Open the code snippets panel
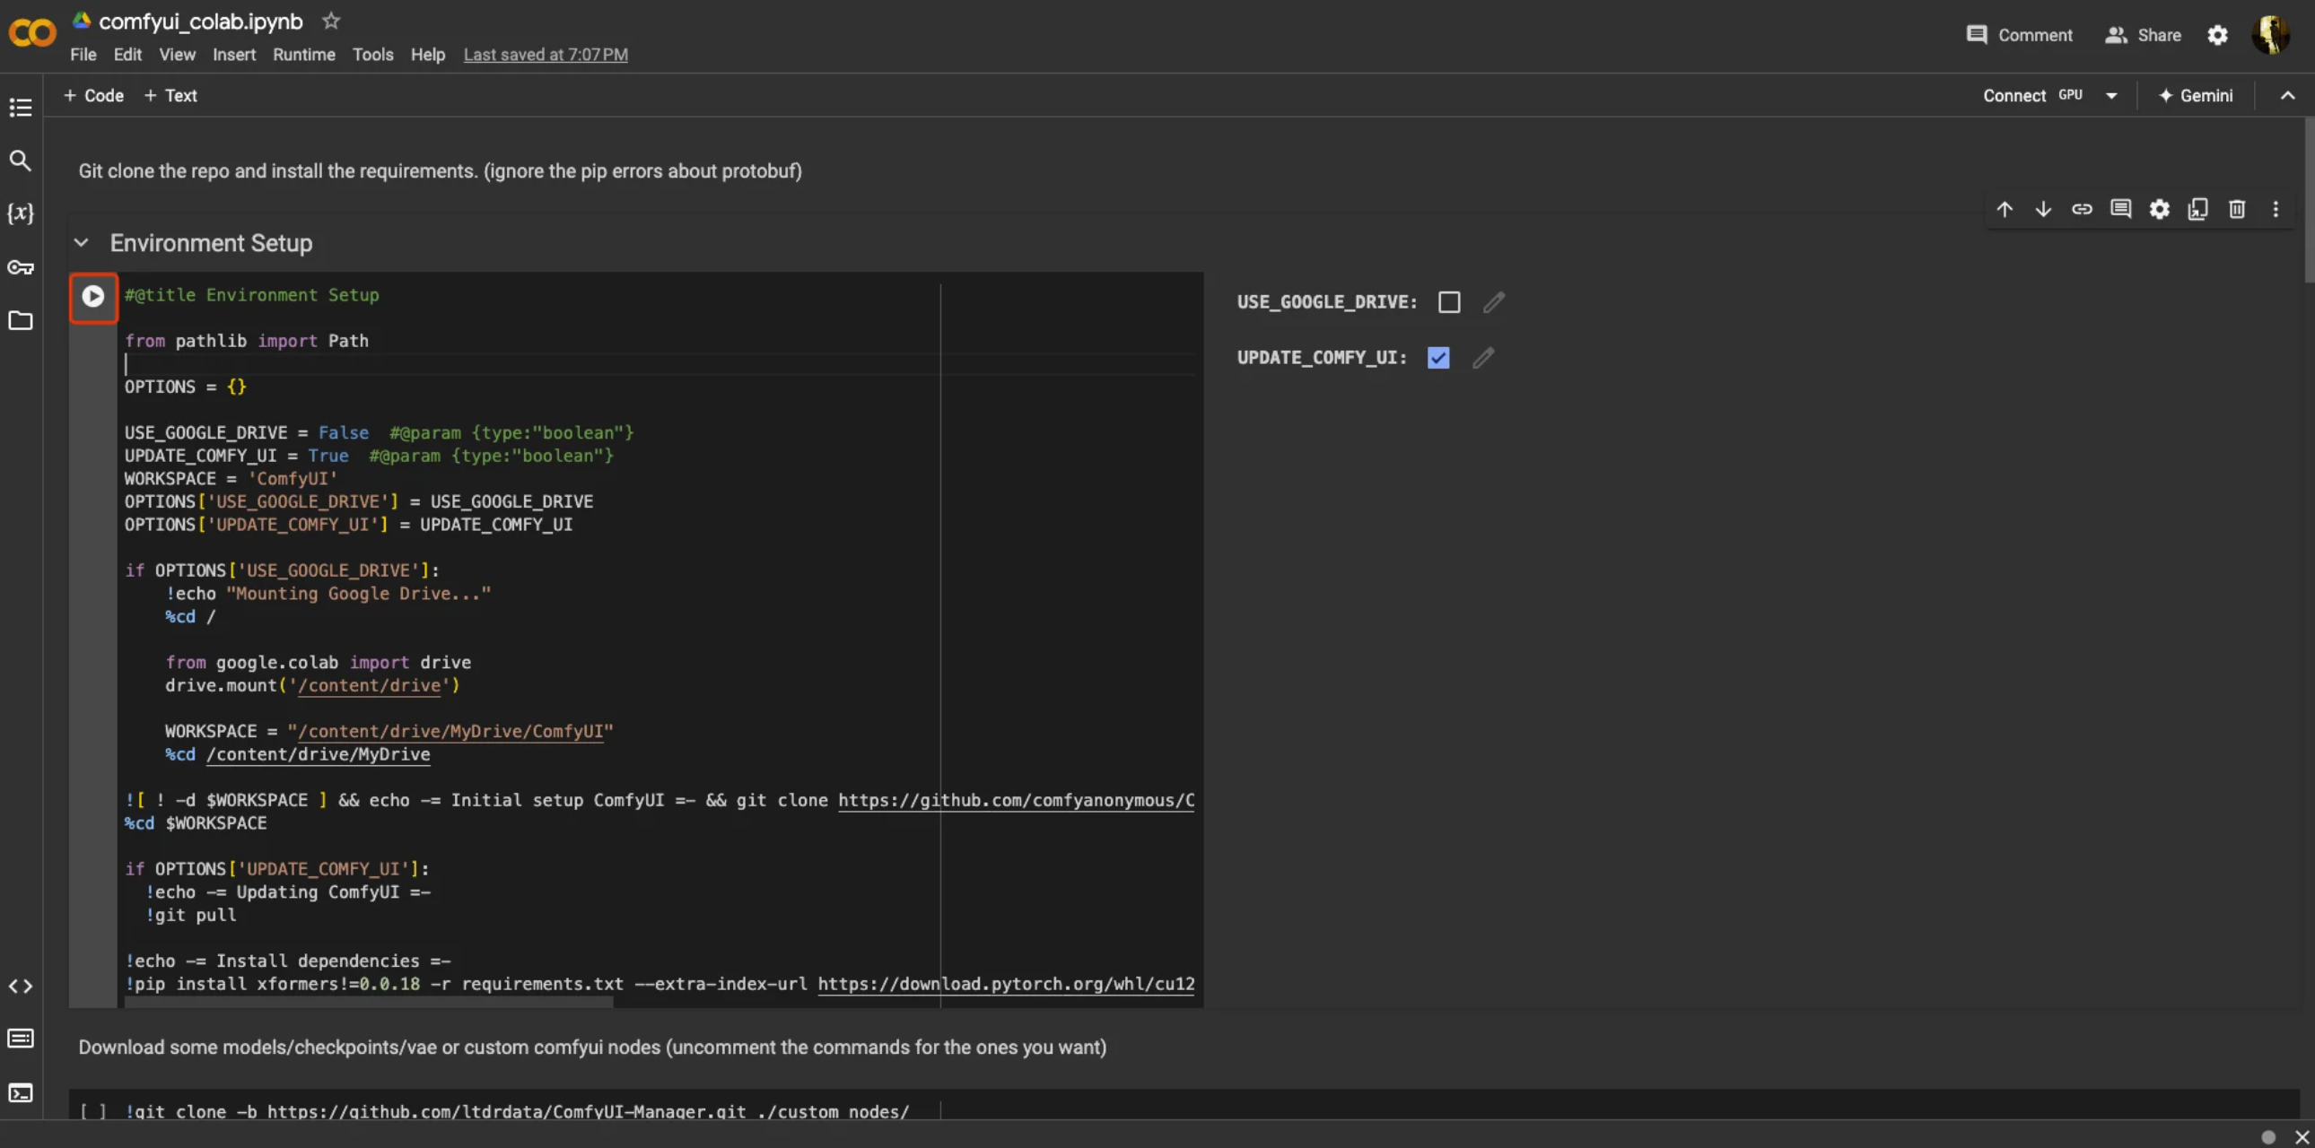The width and height of the screenshot is (2315, 1148). [20, 987]
